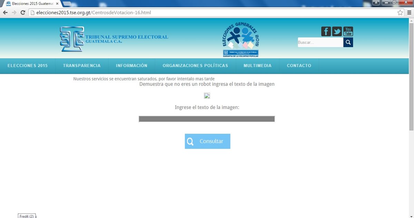Open the Facebook page icon
Viewport: 414px width, 218px height.
coord(325,31)
